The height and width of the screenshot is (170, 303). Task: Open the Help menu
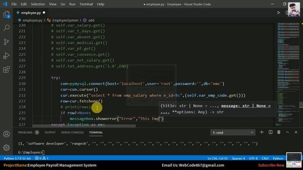point(100,4)
